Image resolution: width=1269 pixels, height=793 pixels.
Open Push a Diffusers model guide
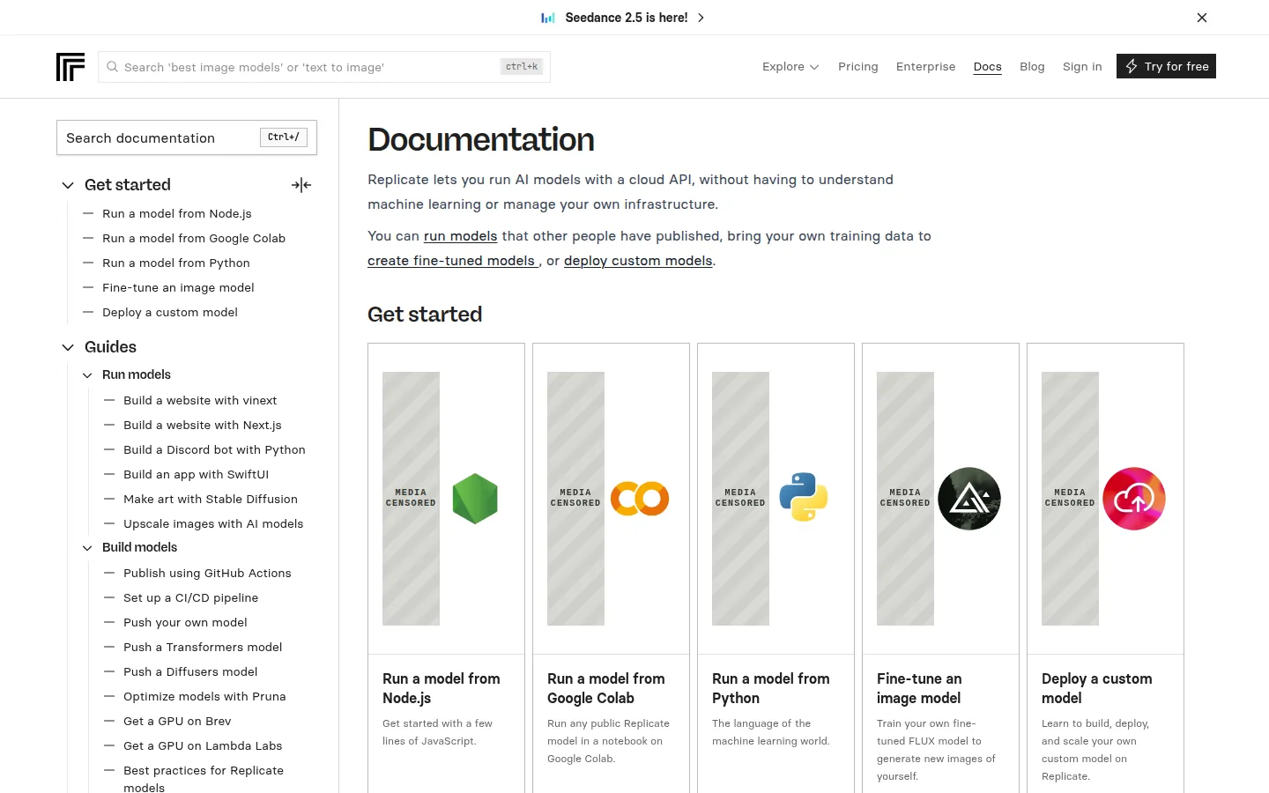(x=190, y=671)
